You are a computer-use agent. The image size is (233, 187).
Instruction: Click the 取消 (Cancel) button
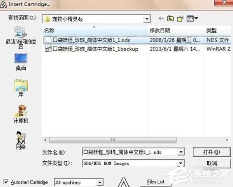[x=212, y=163]
